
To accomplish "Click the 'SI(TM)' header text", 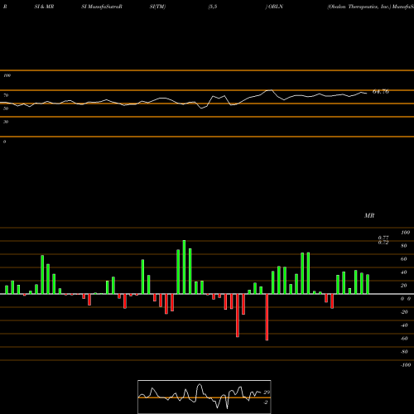I will (x=157, y=7).
